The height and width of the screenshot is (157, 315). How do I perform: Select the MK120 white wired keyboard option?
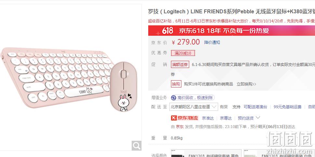[279, 153]
